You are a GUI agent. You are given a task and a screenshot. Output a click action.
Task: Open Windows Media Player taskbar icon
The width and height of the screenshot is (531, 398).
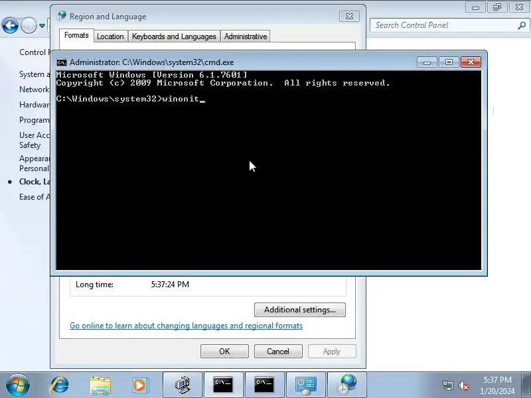[140, 385]
